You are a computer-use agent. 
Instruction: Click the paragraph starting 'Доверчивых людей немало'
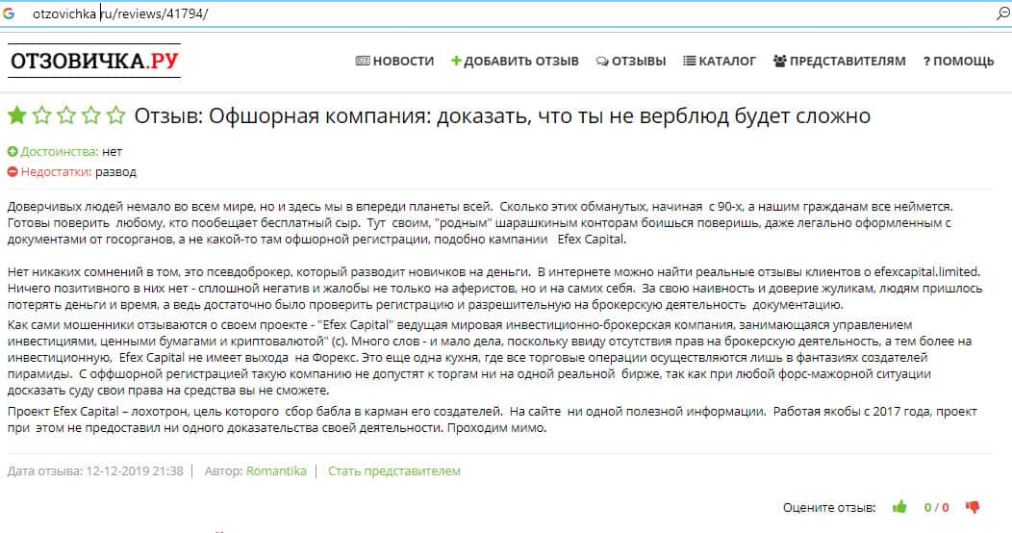tap(480, 222)
